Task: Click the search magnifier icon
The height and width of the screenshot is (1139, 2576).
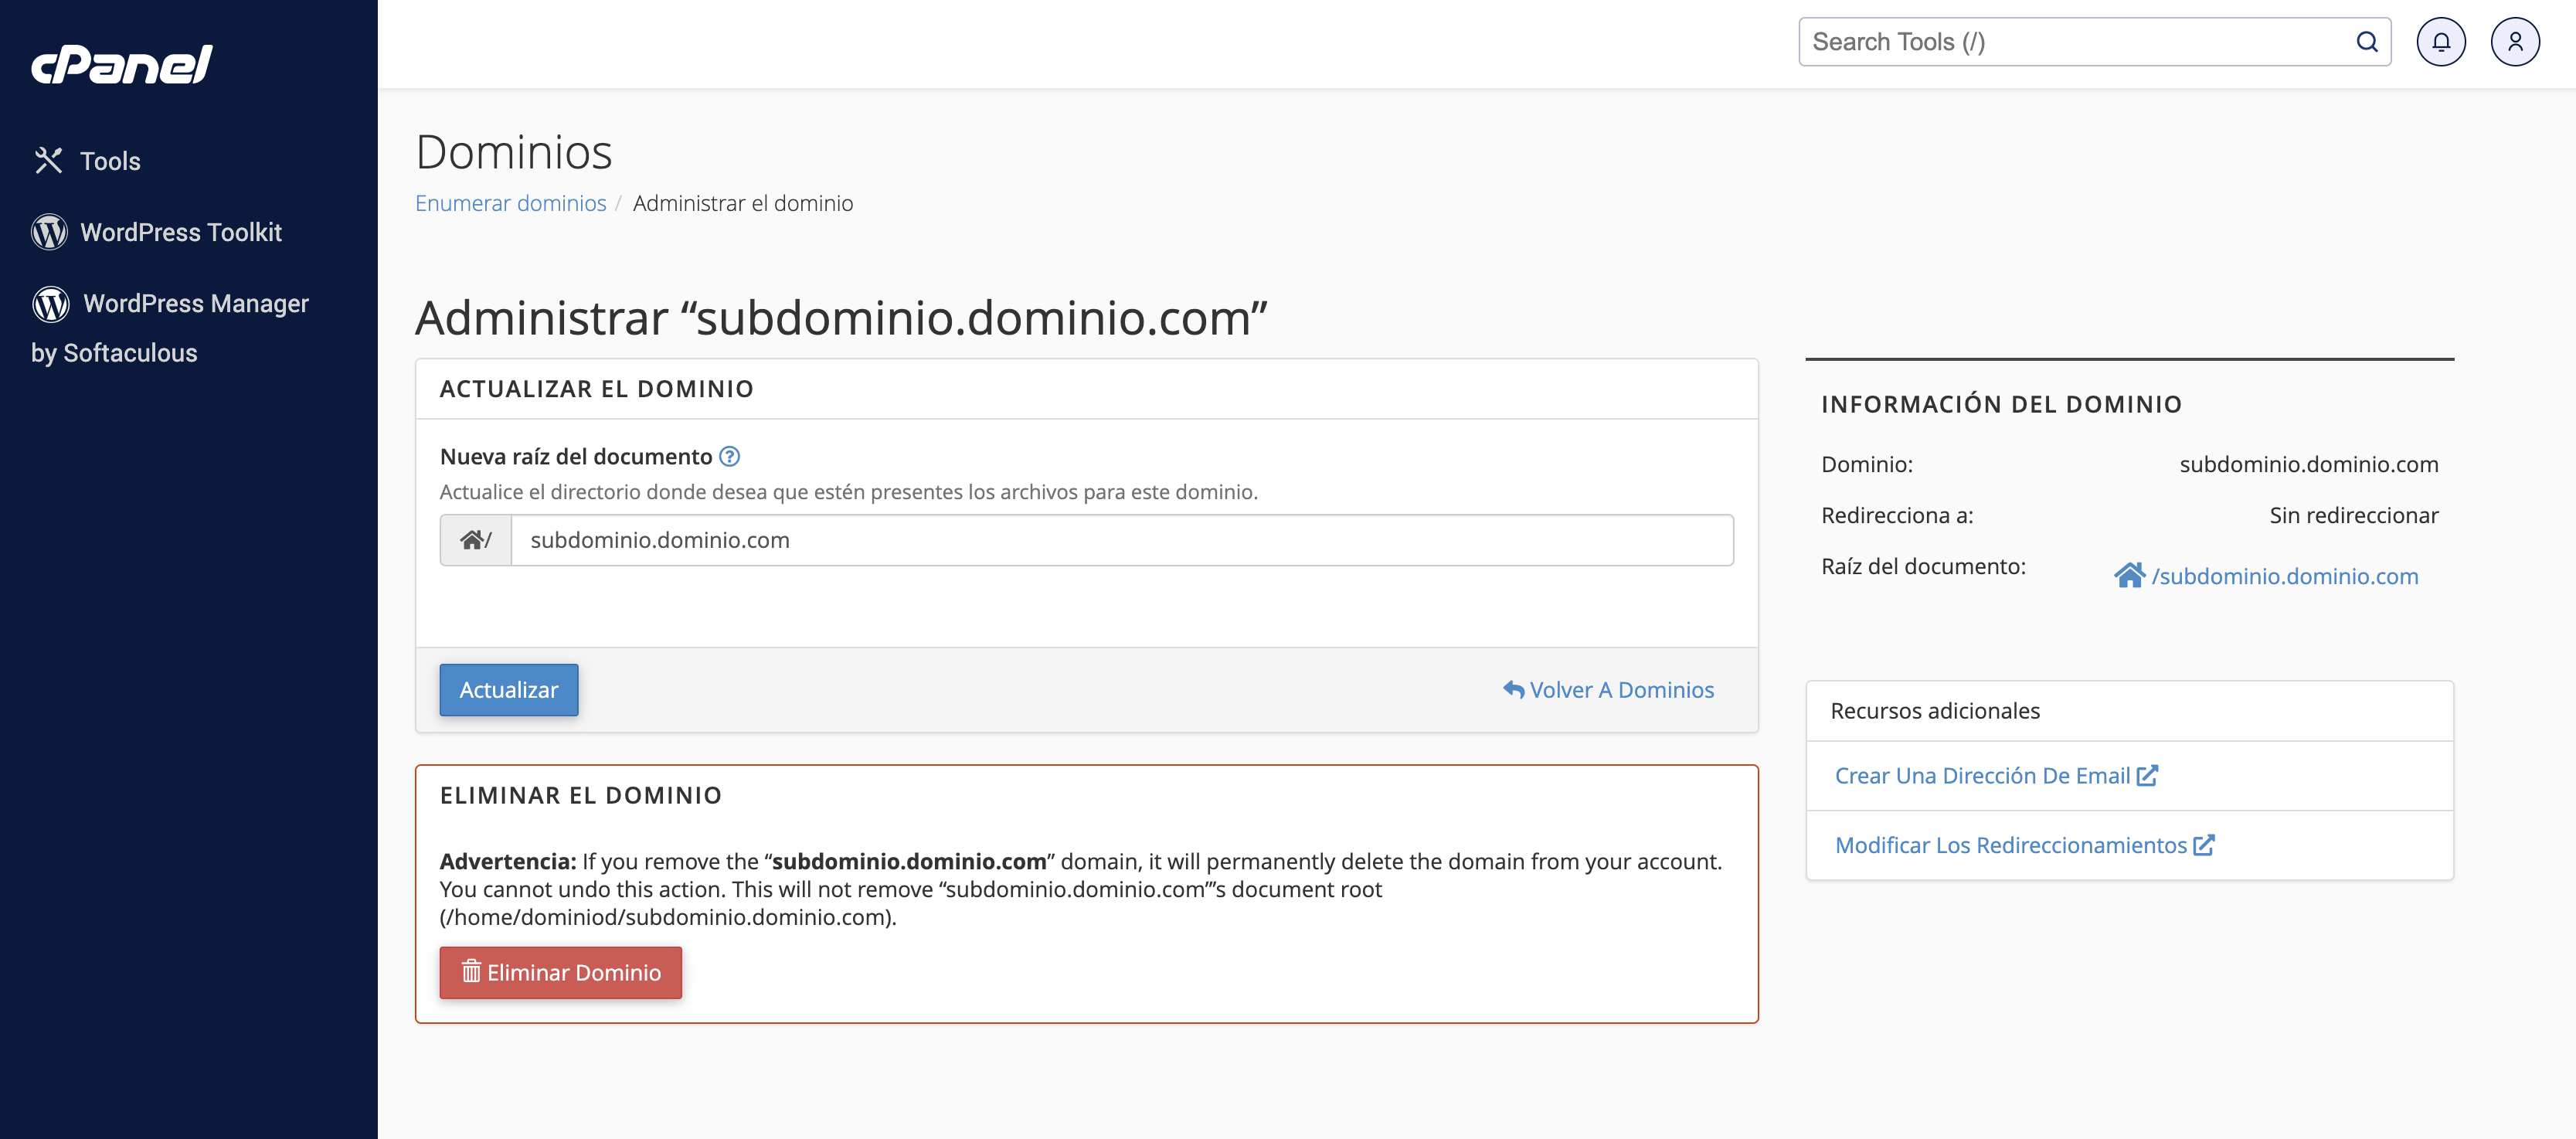Action: pyautogui.click(x=2366, y=42)
